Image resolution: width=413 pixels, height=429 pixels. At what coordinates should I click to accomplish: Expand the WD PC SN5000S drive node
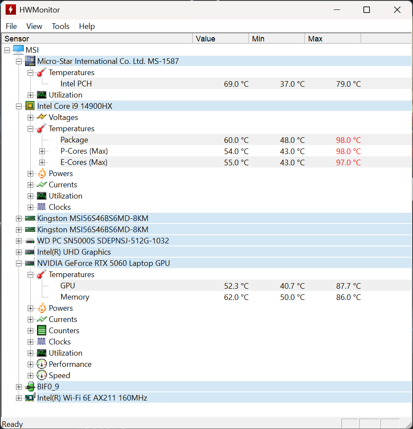pos(19,241)
